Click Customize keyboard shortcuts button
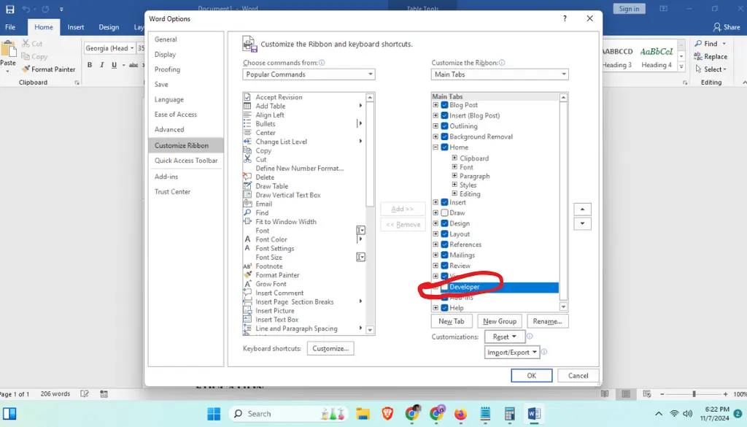Screen dimensions: 747x427 [330, 348]
